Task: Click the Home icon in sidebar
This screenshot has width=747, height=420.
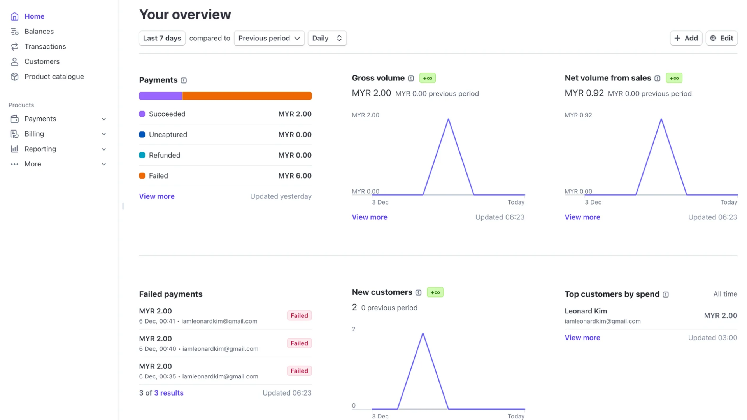Action: [14, 16]
